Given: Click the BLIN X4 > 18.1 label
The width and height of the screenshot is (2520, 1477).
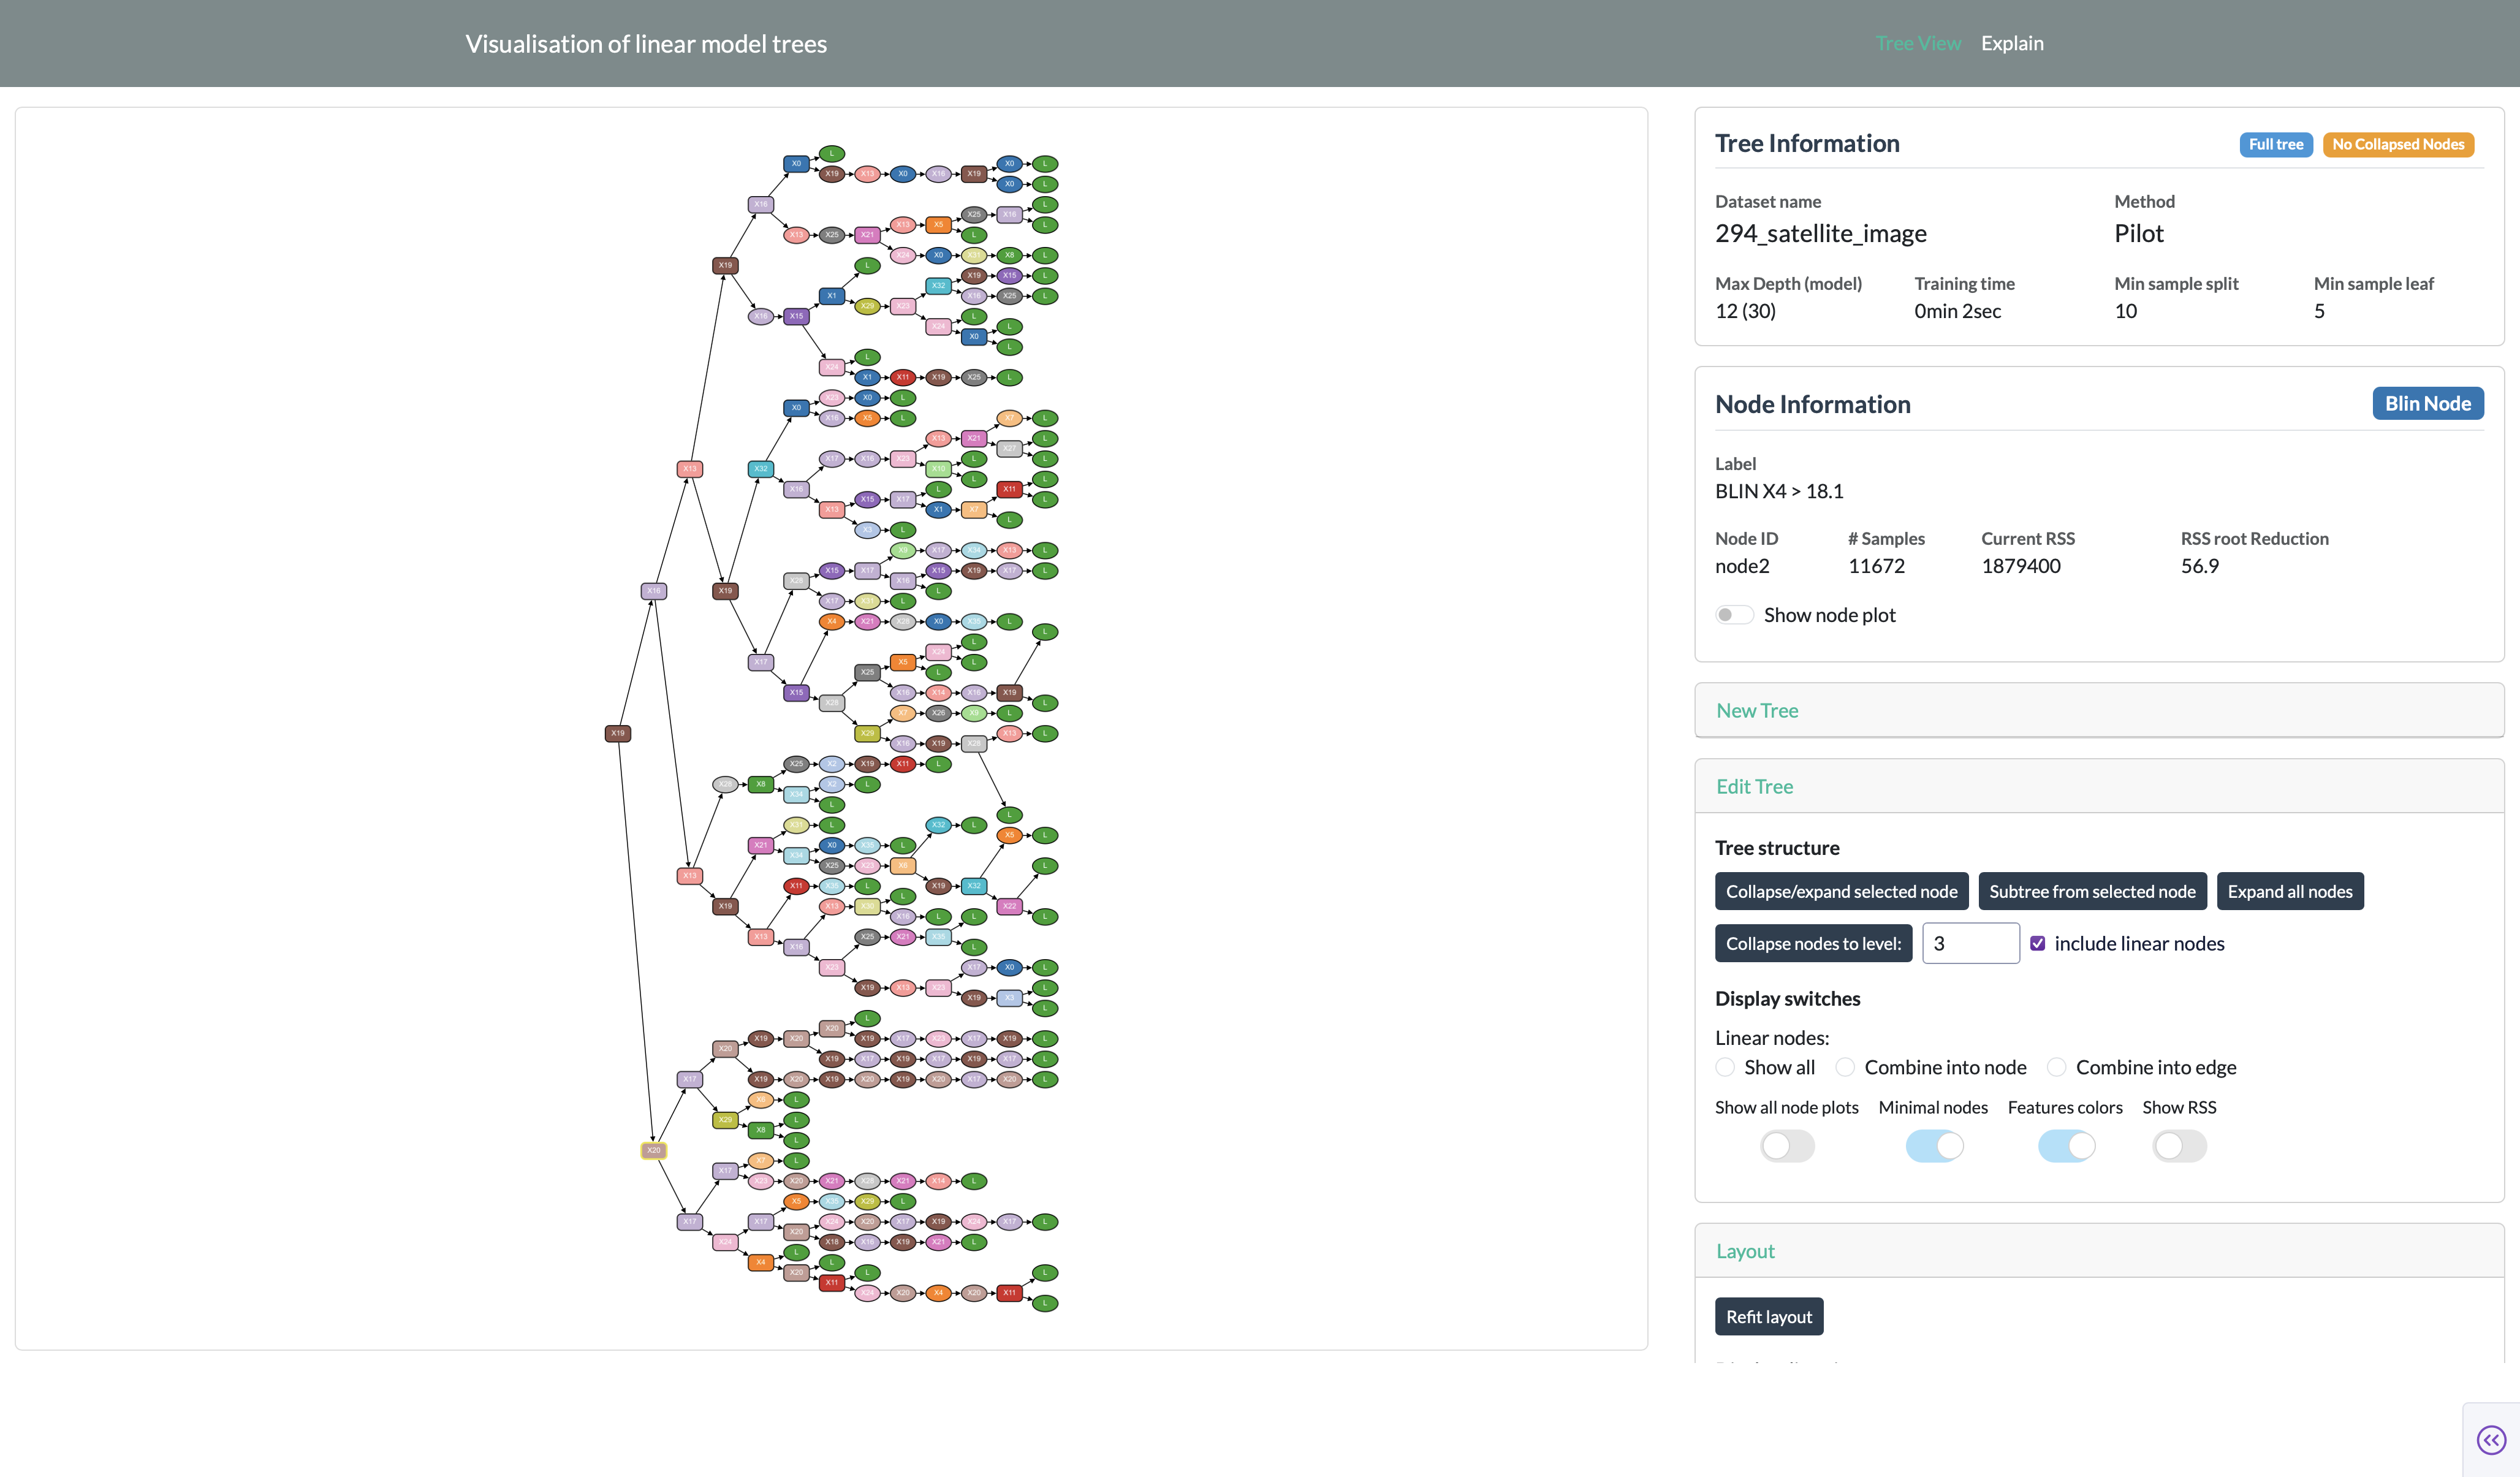Looking at the screenshot, I should tap(1778, 491).
